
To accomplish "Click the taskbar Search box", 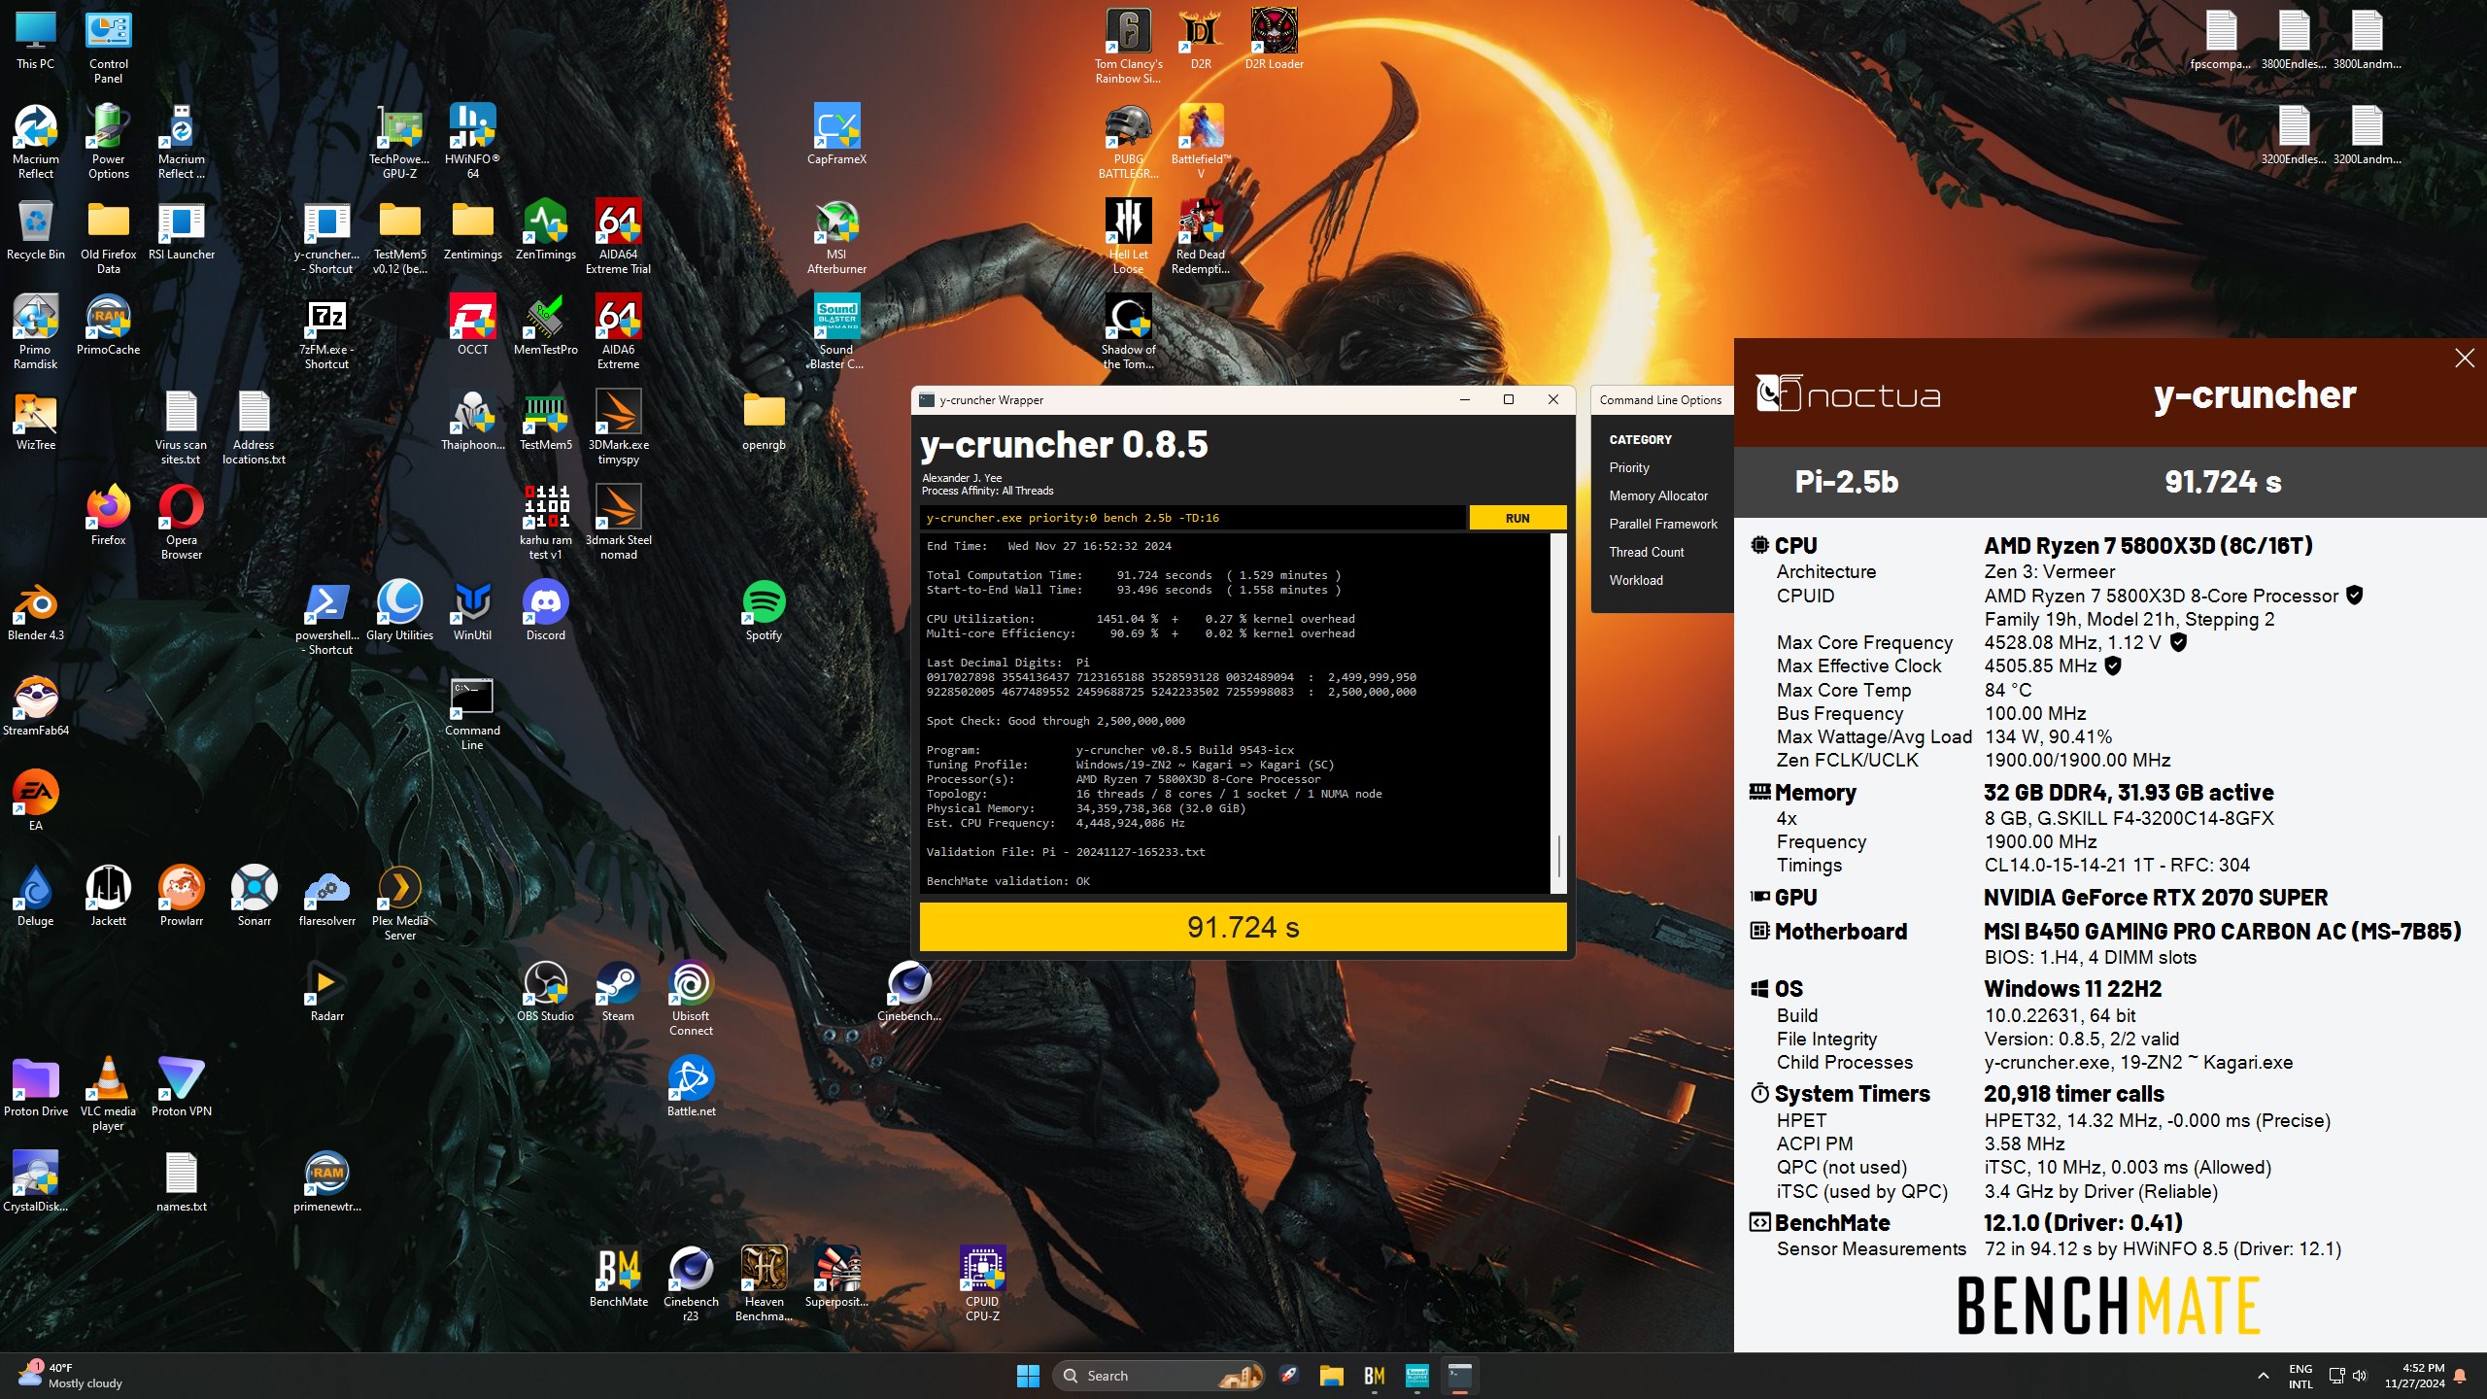I will pyautogui.click(x=1157, y=1376).
